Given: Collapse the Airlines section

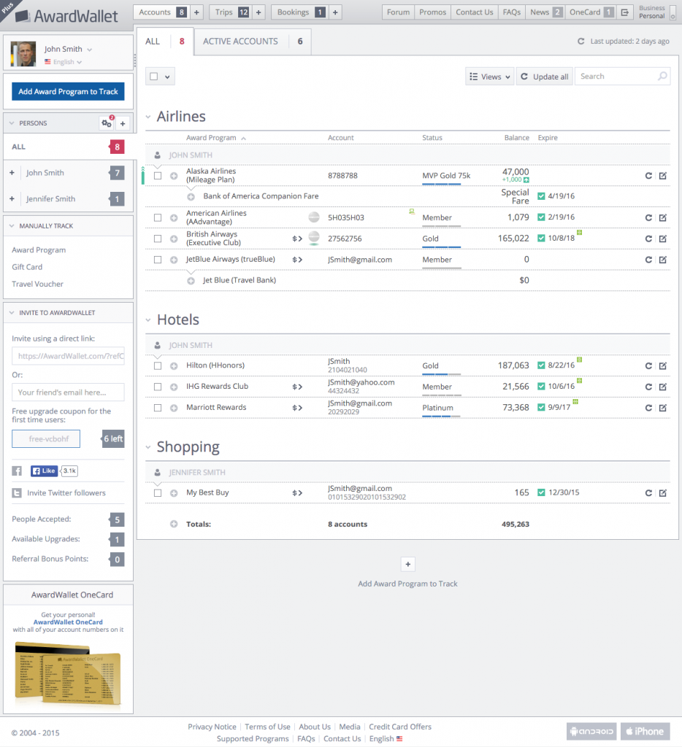Looking at the screenshot, I should tap(147, 117).
